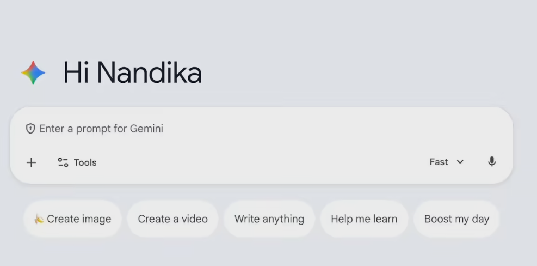Expand the chevron next to Fast
Screen dimensions: 537x266
click(460, 162)
